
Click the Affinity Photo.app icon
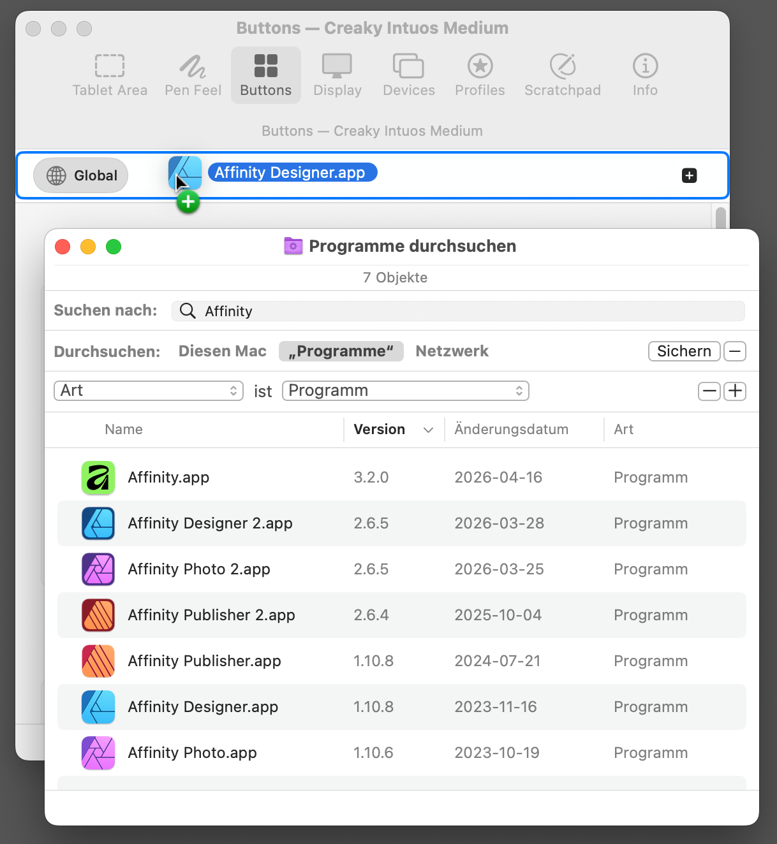click(98, 753)
